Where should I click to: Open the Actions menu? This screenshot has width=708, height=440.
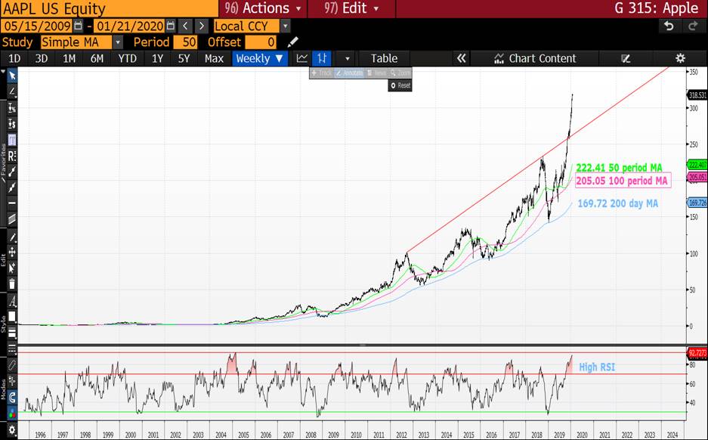point(263,8)
